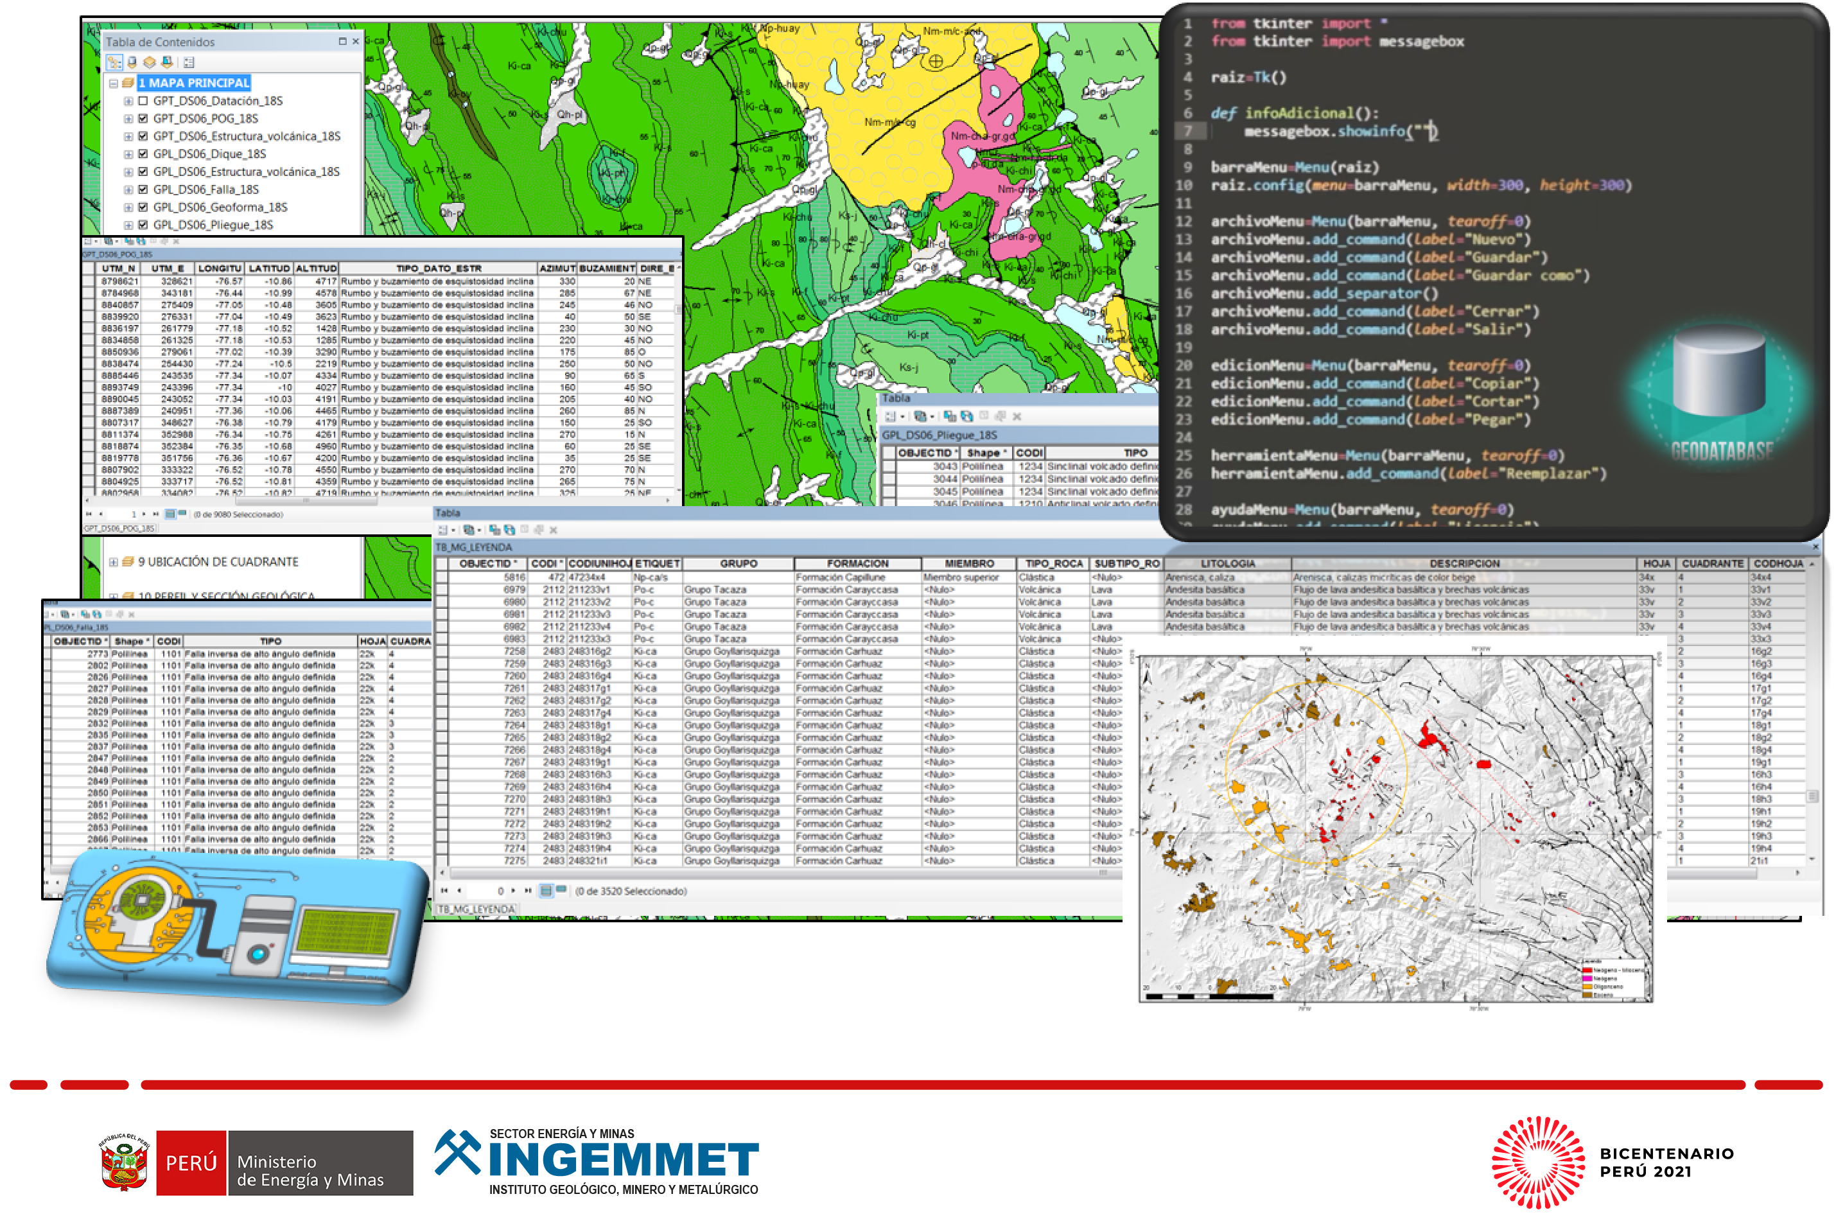This screenshot has width=1836, height=1228.
Task: Expand 9 UBICACIÓN DE CUADRANTE group
Action: tap(114, 563)
